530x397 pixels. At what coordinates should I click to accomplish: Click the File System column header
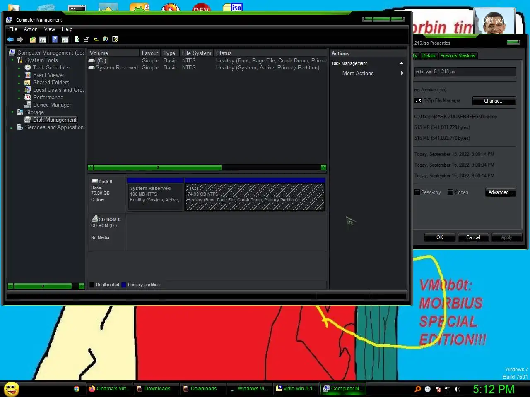click(197, 53)
